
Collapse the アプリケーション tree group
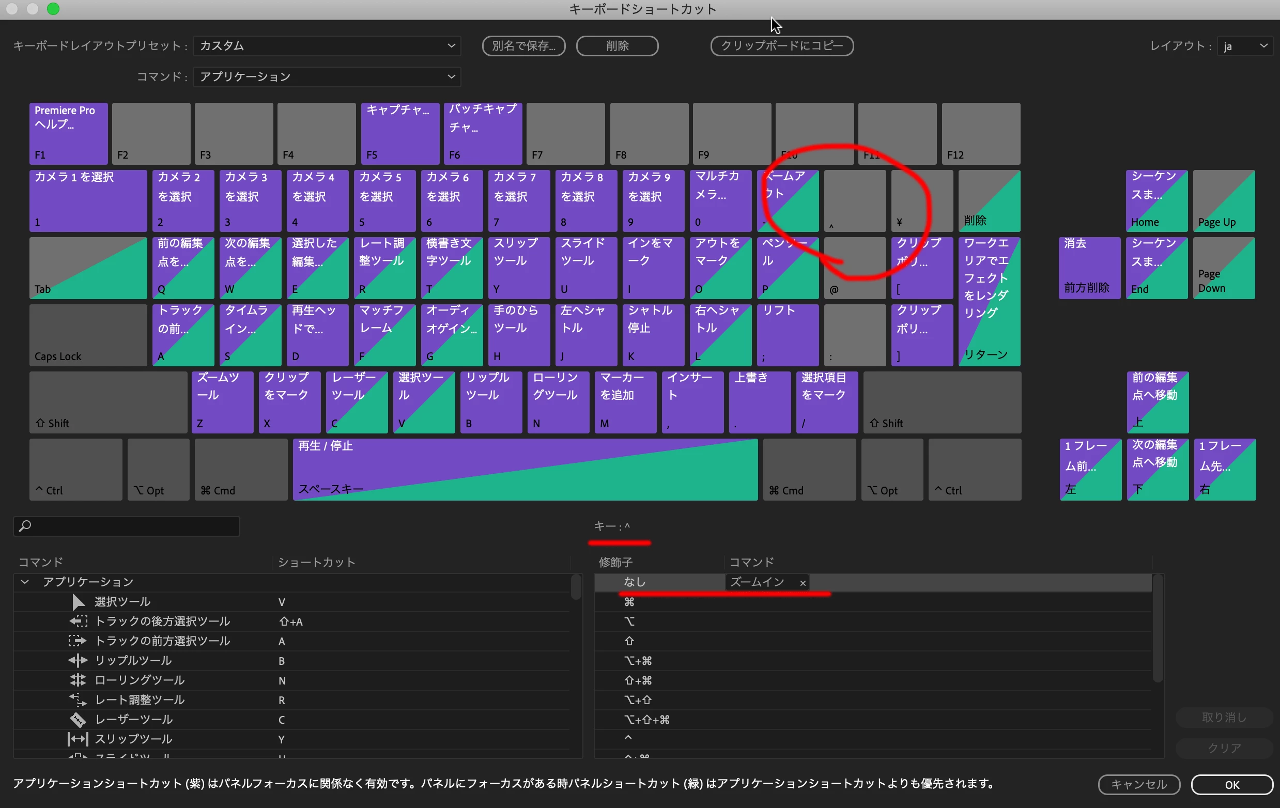[x=24, y=582]
